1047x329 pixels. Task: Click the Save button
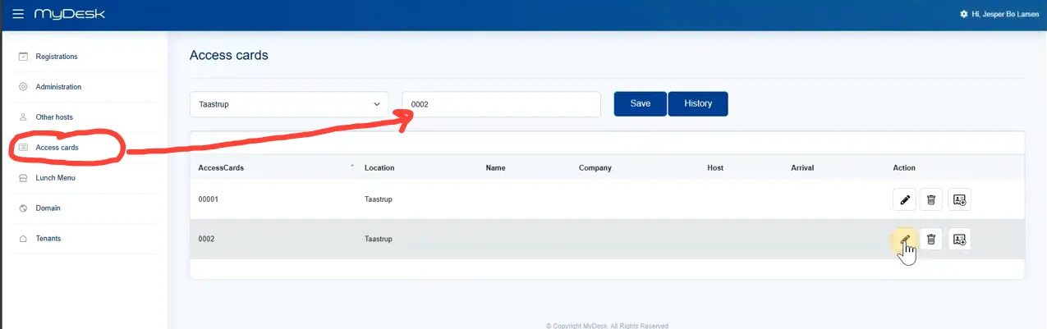tap(641, 103)
